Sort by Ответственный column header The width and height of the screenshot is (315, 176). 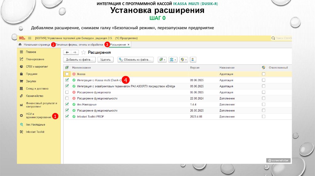[278, 68]
